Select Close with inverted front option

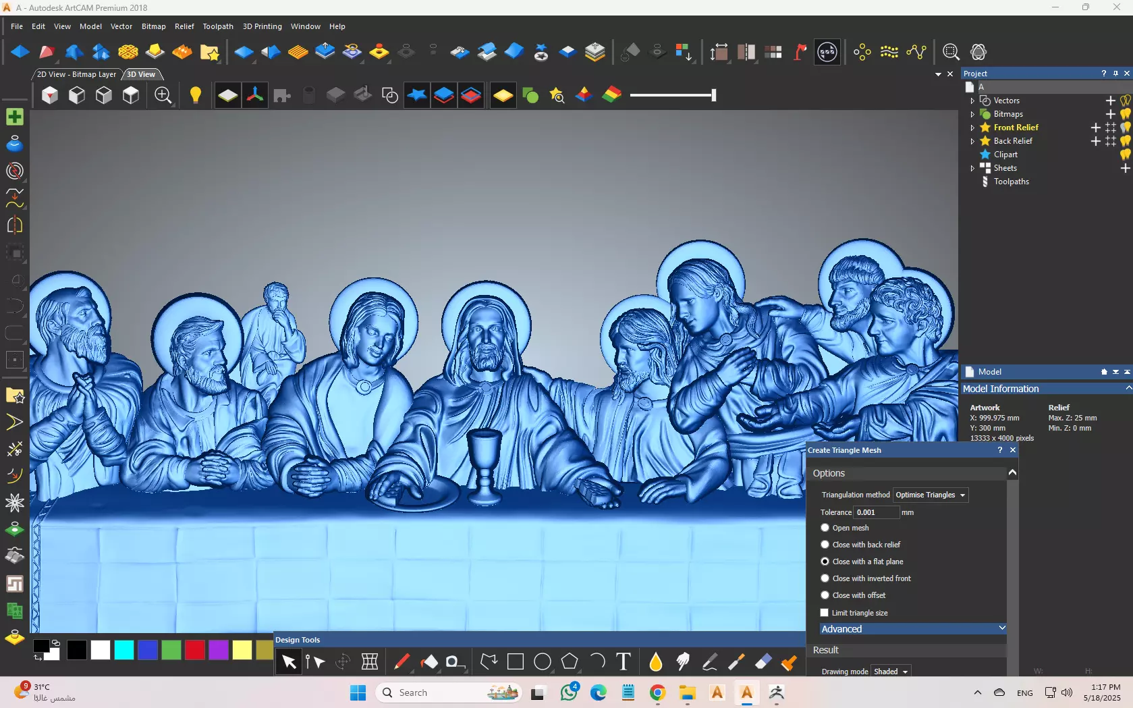coord(825,578)
